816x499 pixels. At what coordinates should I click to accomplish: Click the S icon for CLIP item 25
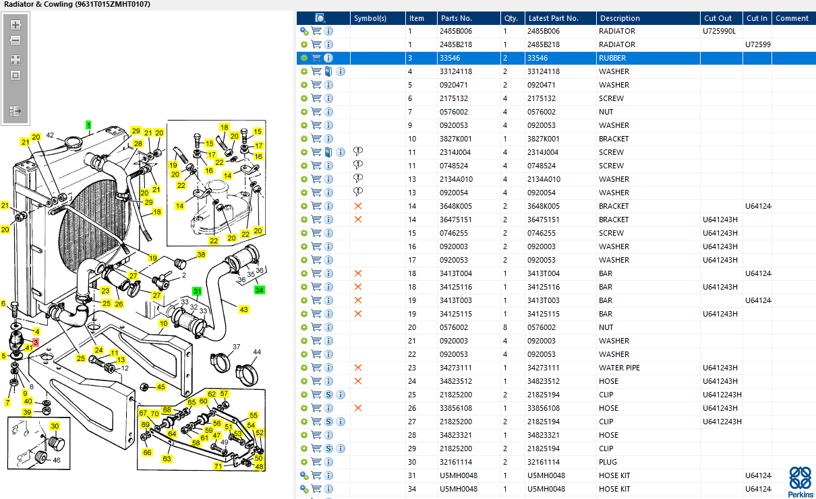[328, 395]
